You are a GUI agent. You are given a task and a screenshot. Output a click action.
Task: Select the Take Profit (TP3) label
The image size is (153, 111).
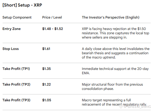coord(16,100)
